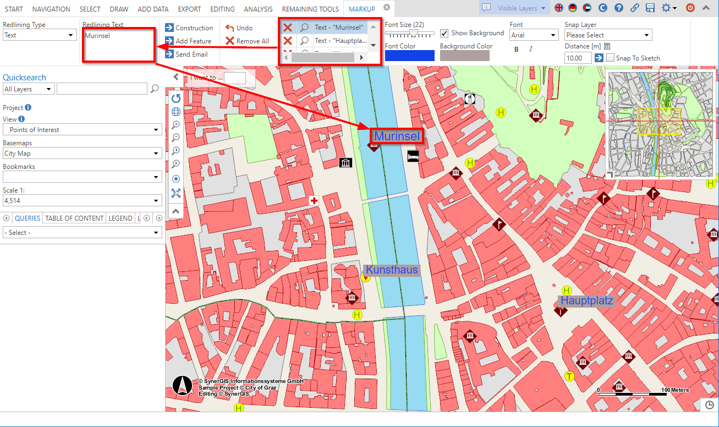Screen dimensions: 719x427
Task: Click the zoom in magnifier icon
Action: [176, 125]
